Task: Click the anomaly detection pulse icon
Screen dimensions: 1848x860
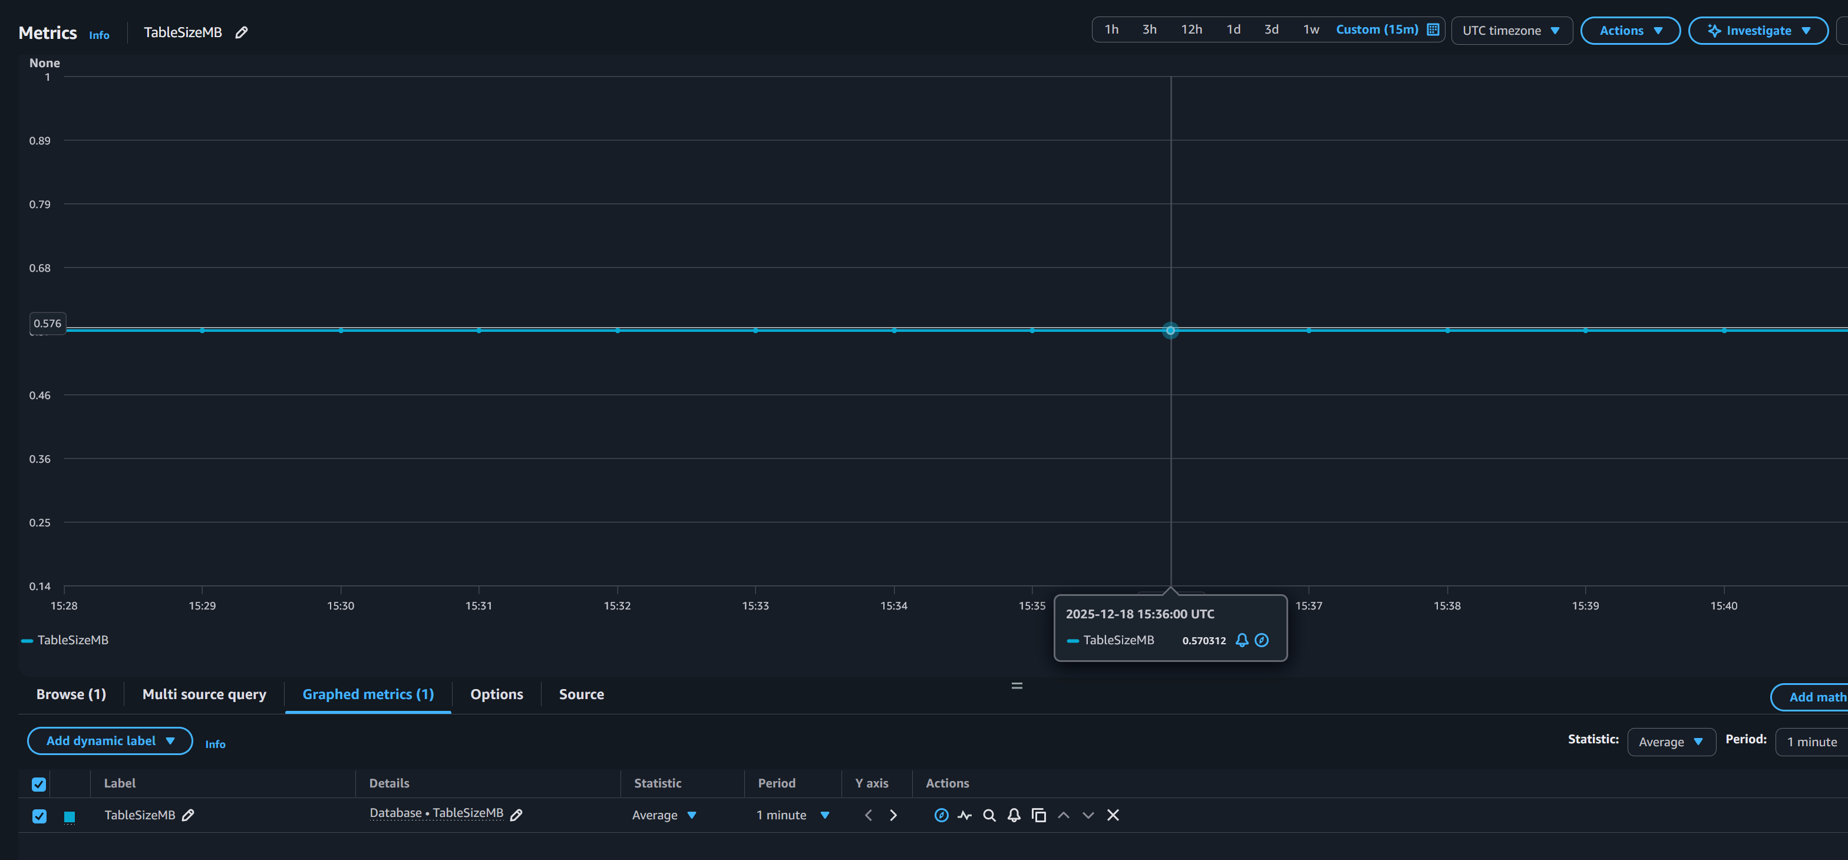Action: (x=964, y=815)
